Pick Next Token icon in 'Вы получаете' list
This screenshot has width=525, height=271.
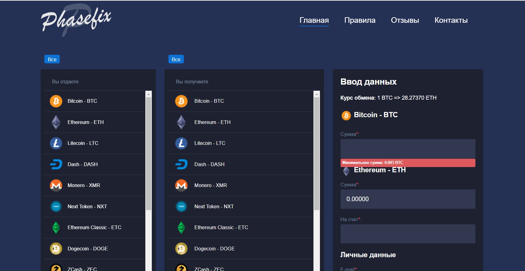[181, 206]
